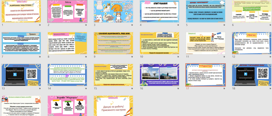This screenshot has width=272, height=116.
Task: Select the 'Я-РЕДАКТОР' slide 17 thumbnail
Action: click(x=205, y=75)
